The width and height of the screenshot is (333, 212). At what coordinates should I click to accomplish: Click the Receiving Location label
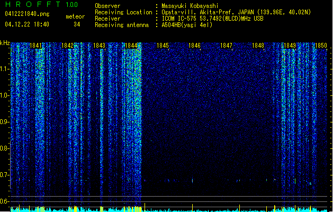(123, 12)
